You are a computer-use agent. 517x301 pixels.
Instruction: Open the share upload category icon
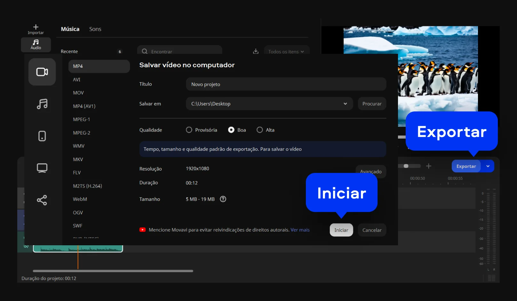tap(42, 200)
